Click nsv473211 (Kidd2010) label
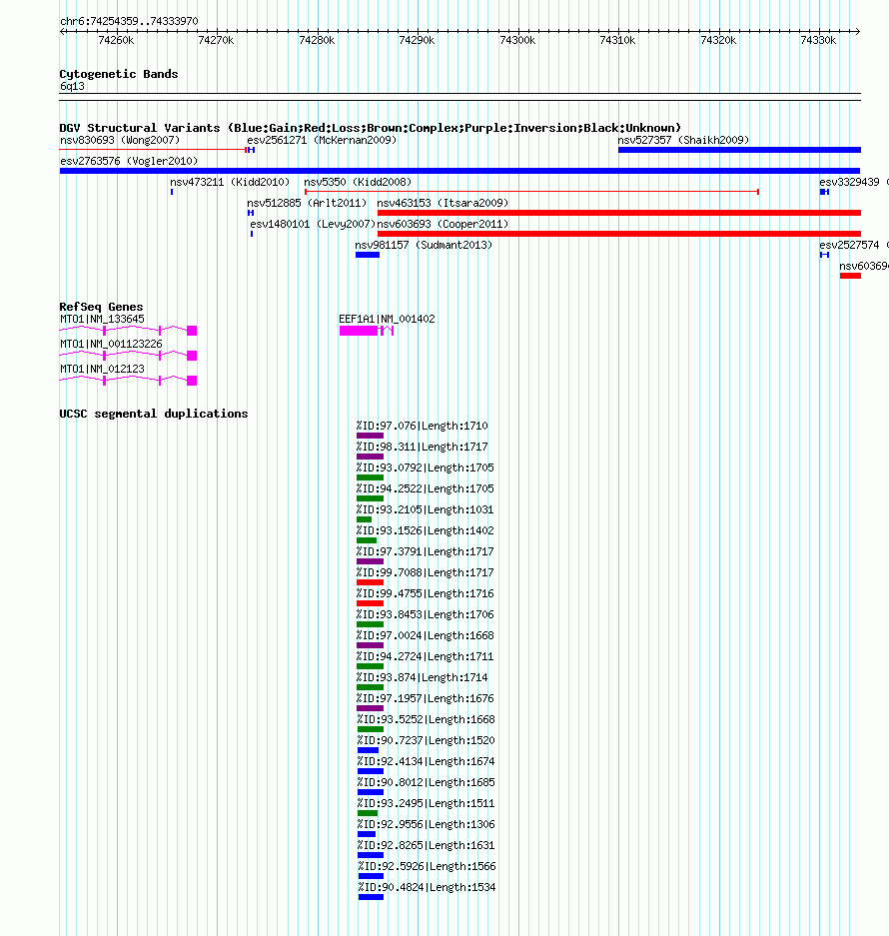Screen dimensions: 889x936 pos(230,182)
